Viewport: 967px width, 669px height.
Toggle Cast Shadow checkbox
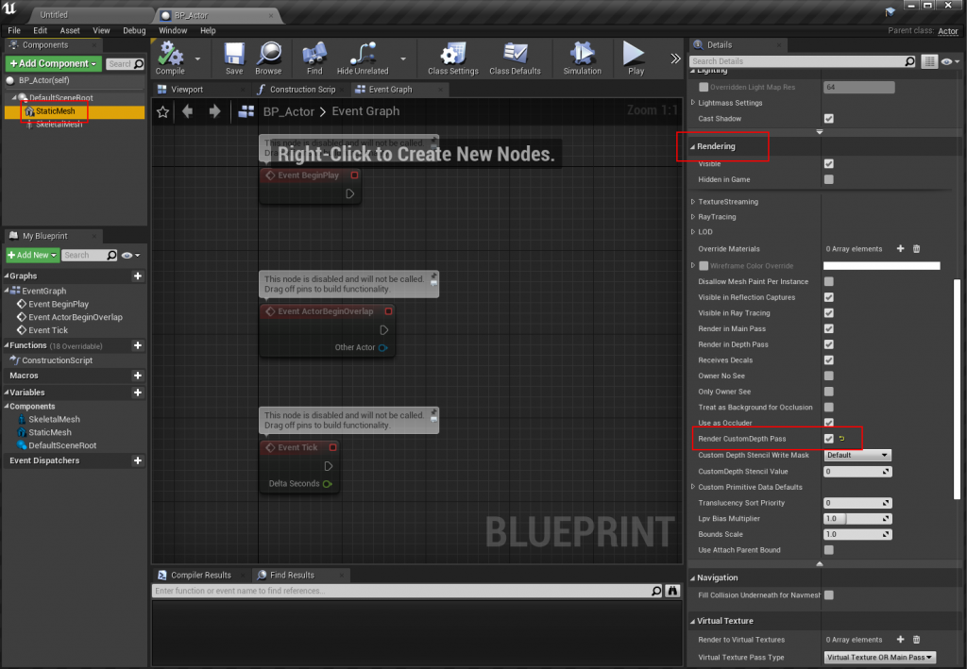click(x=829, y=118)
